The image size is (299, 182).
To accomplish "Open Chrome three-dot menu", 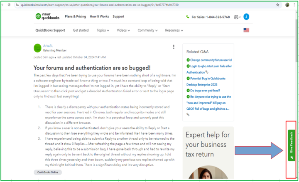I will [294, 5].
